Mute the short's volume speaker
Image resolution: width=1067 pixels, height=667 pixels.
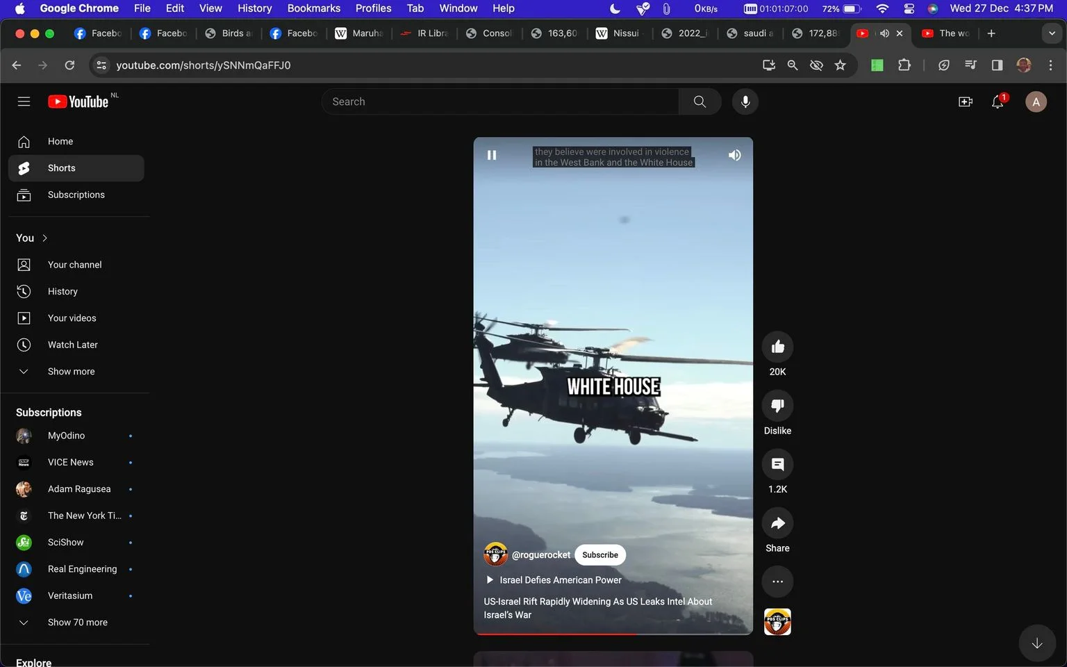(734, 155)
